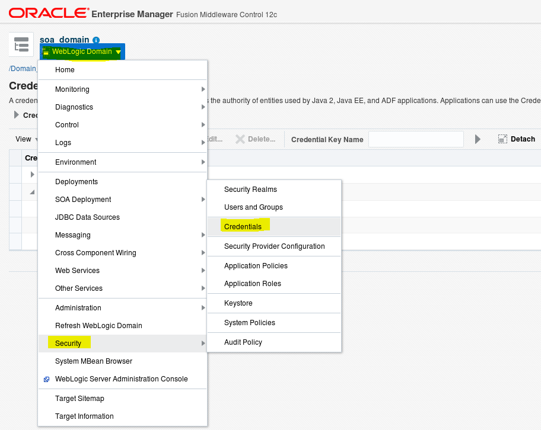Choose Refresh WebLogic Domain

coord(122,326)
